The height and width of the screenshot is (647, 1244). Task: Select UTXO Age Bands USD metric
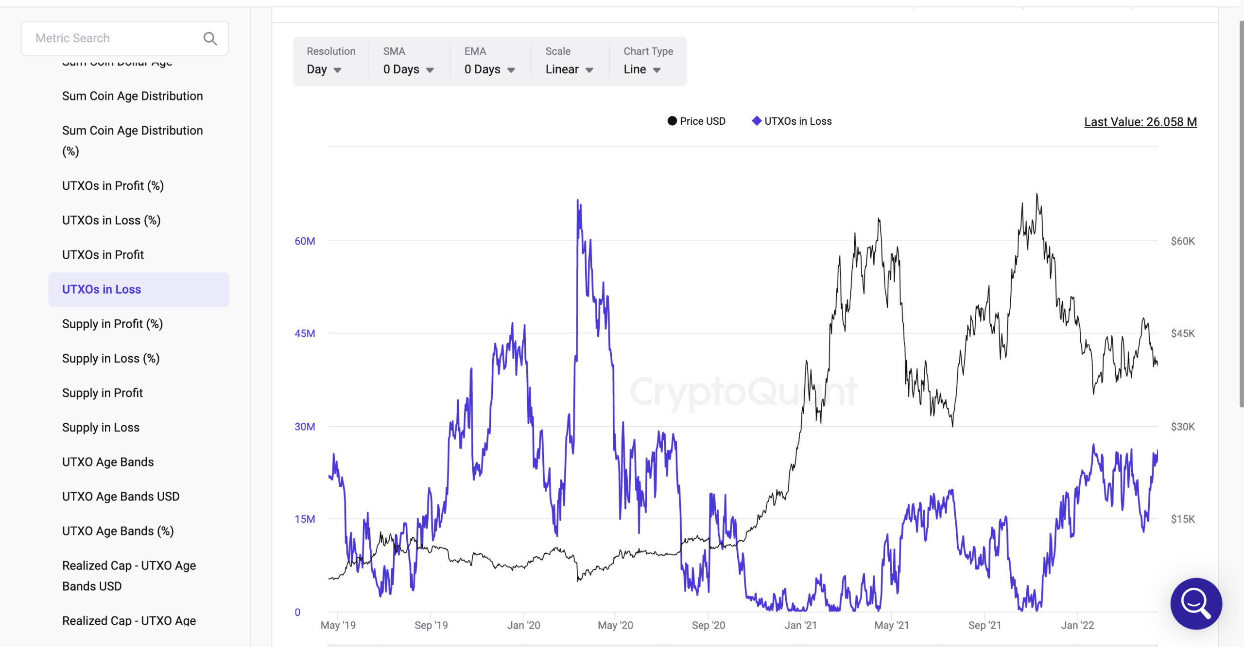(121, 496)
